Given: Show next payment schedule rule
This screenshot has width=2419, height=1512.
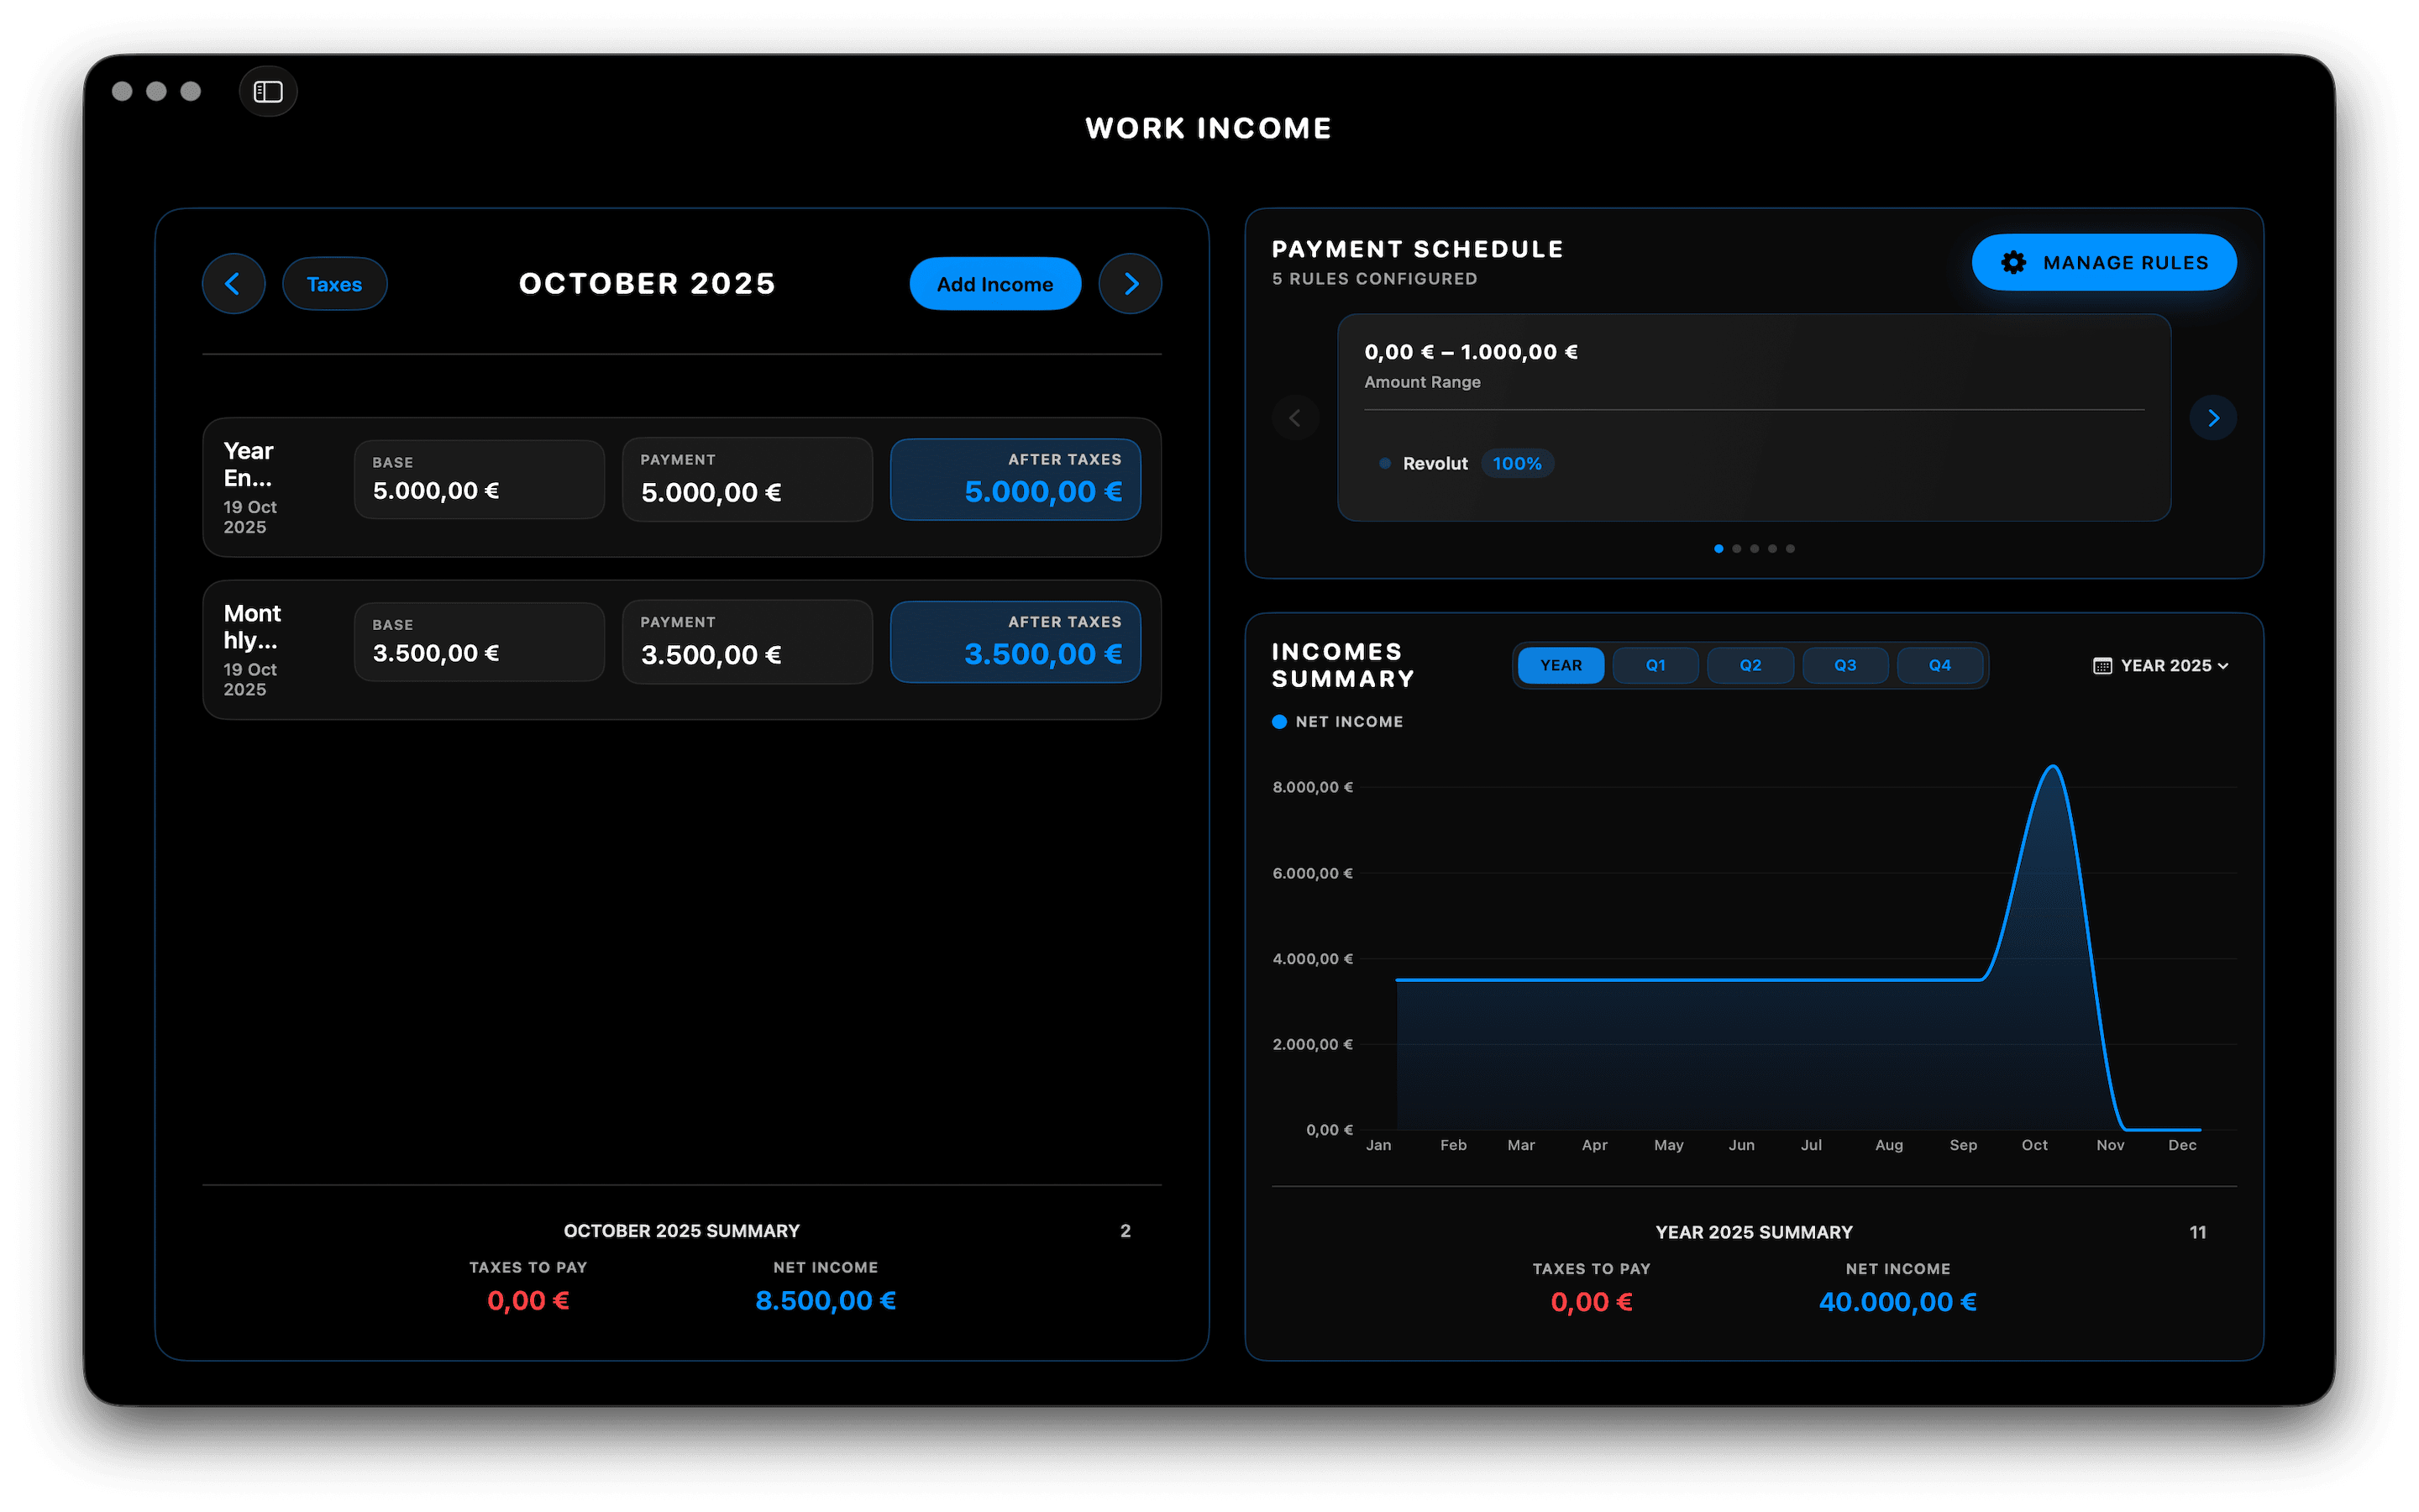Looking at the screenshot, I should pyautogui.click(x=2213, y=418).
